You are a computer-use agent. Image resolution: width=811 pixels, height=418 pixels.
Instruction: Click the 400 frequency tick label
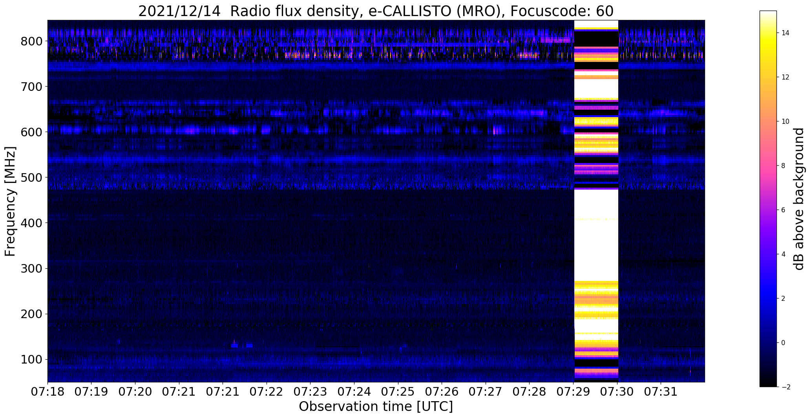point(31,223)
